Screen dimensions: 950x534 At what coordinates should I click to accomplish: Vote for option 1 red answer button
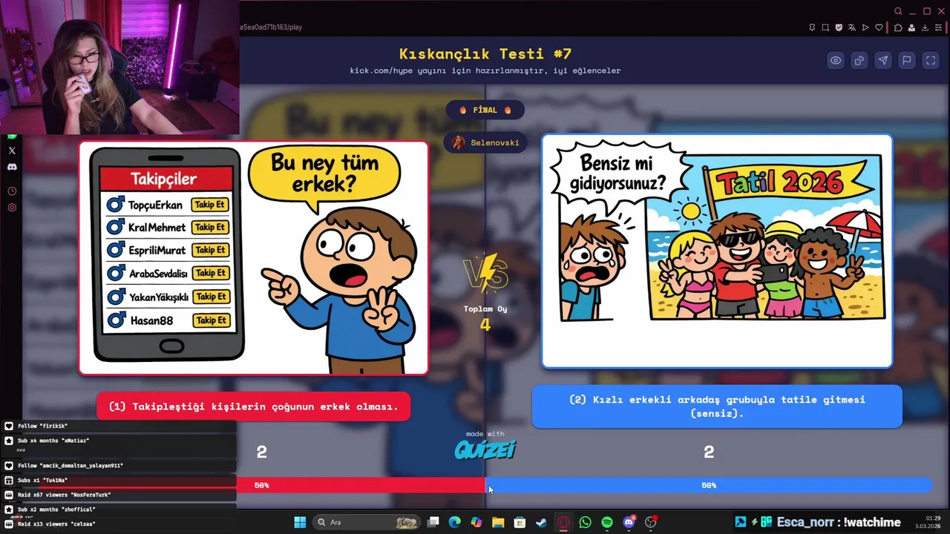point(253,406)
